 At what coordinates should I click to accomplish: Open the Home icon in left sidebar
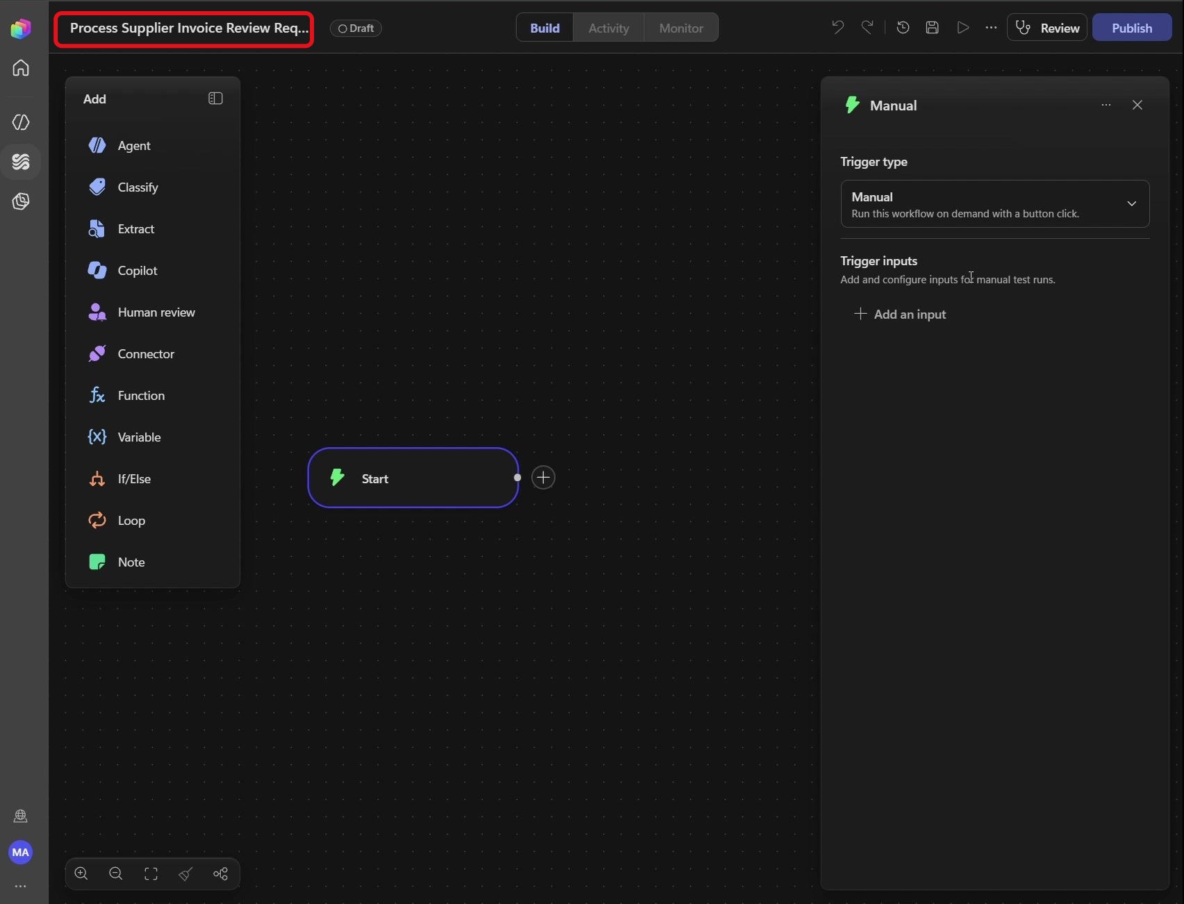point(21,68)
